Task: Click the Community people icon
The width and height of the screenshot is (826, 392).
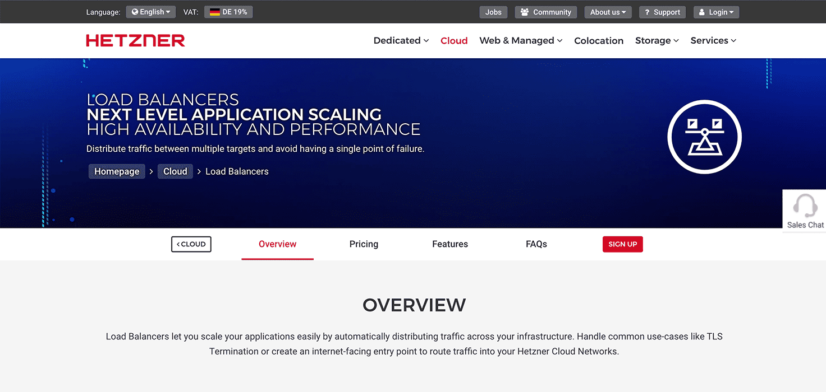Action: click(524, 12)
